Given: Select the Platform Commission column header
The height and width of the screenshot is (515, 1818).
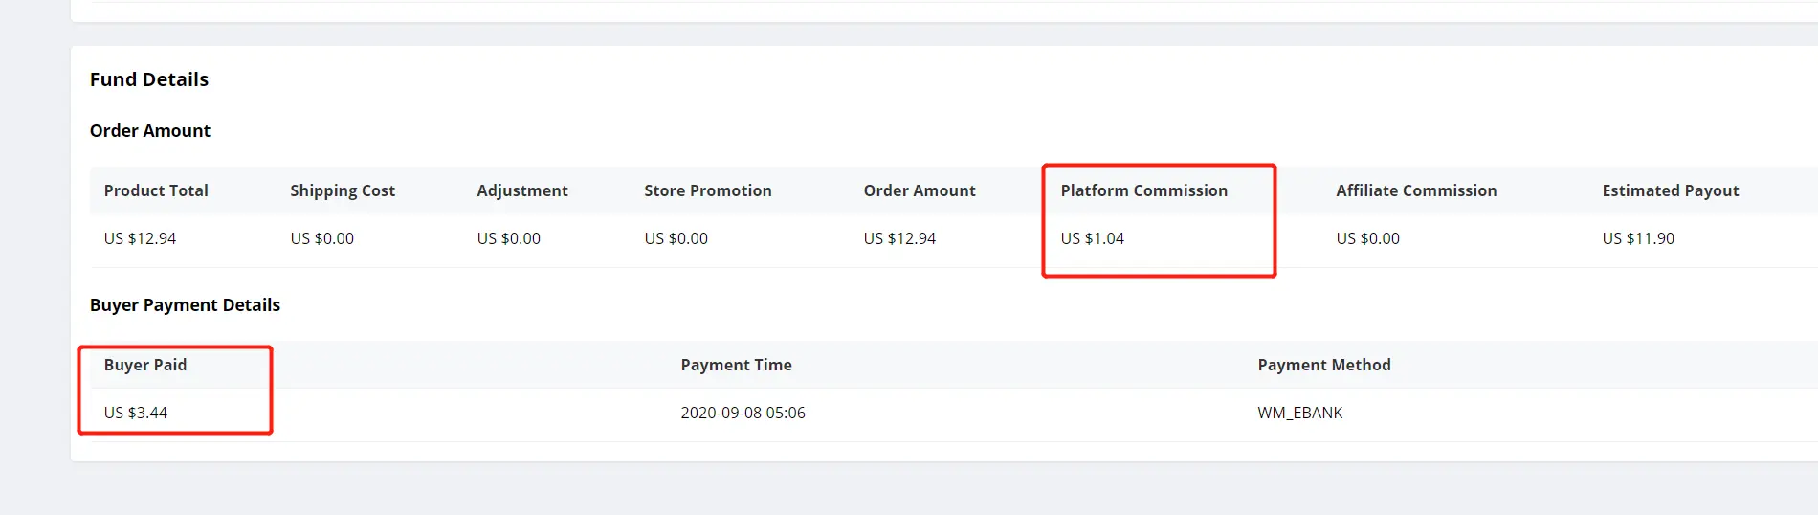Looking at the screenshot, I should [1143, 190].
